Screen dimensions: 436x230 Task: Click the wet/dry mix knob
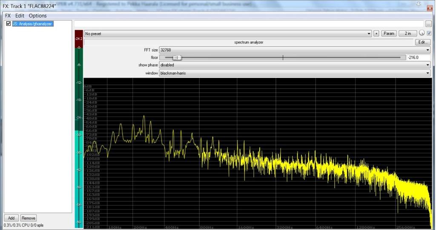[422, 33]
